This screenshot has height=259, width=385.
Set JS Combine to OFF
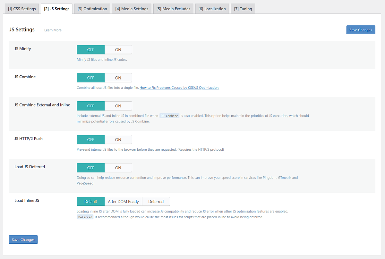click(90, 78)
